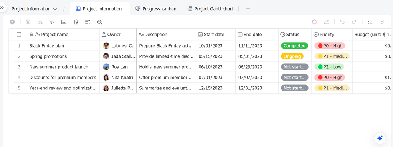The width and height of the screenshot is (393, 147).
Task: Click the undo arrow icon
Action: tap(342, 22)
